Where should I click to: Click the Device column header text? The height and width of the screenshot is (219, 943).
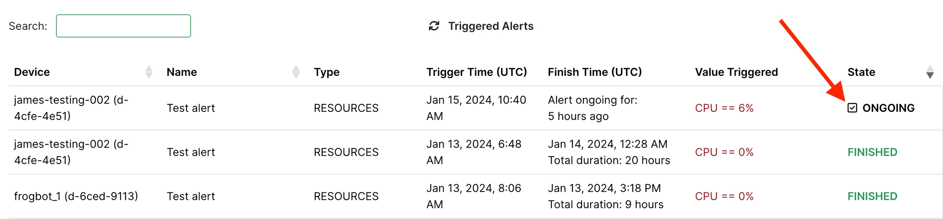tap(32, 72)
